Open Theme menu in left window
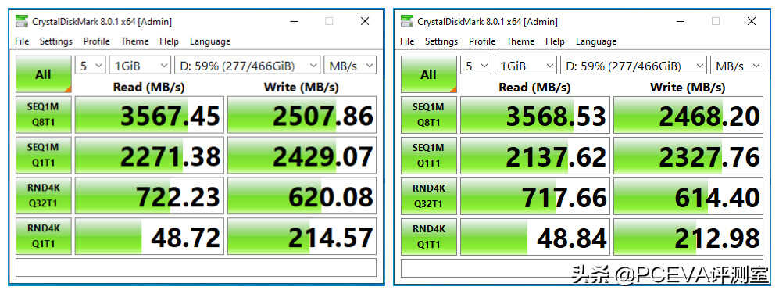779x294 pixels. [x=134, y=41]
